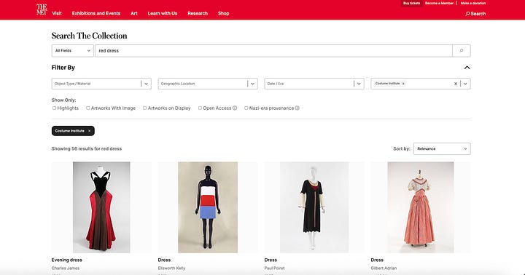The width and height of the screenshot is (525, 275).
Task: Open Ellsworth Kelly color-block dress image
Action: 208,207
